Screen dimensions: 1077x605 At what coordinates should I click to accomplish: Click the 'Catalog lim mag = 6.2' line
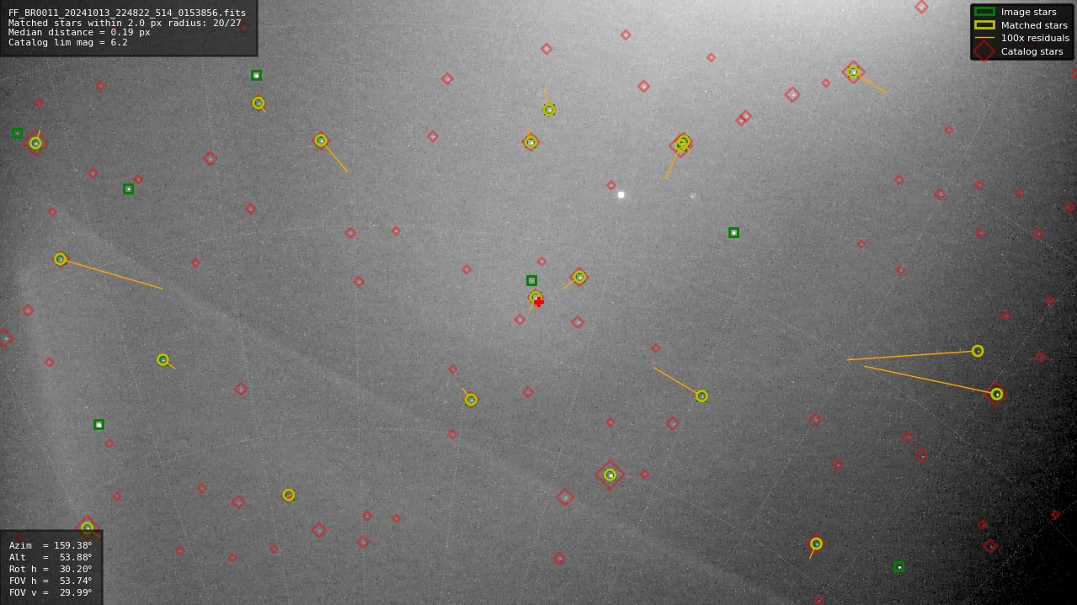(68, 42)
